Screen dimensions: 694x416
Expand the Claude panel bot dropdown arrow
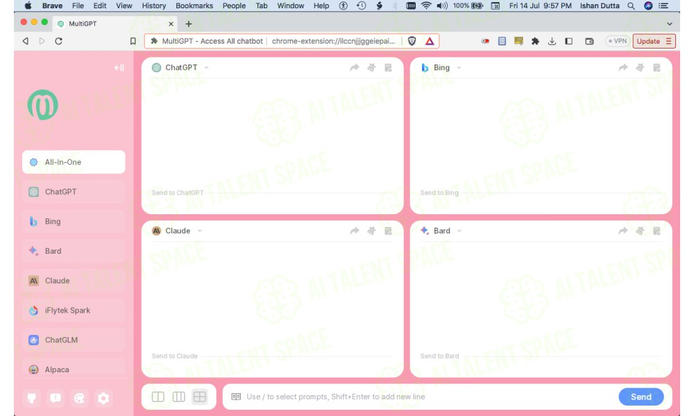coord(200,231)
